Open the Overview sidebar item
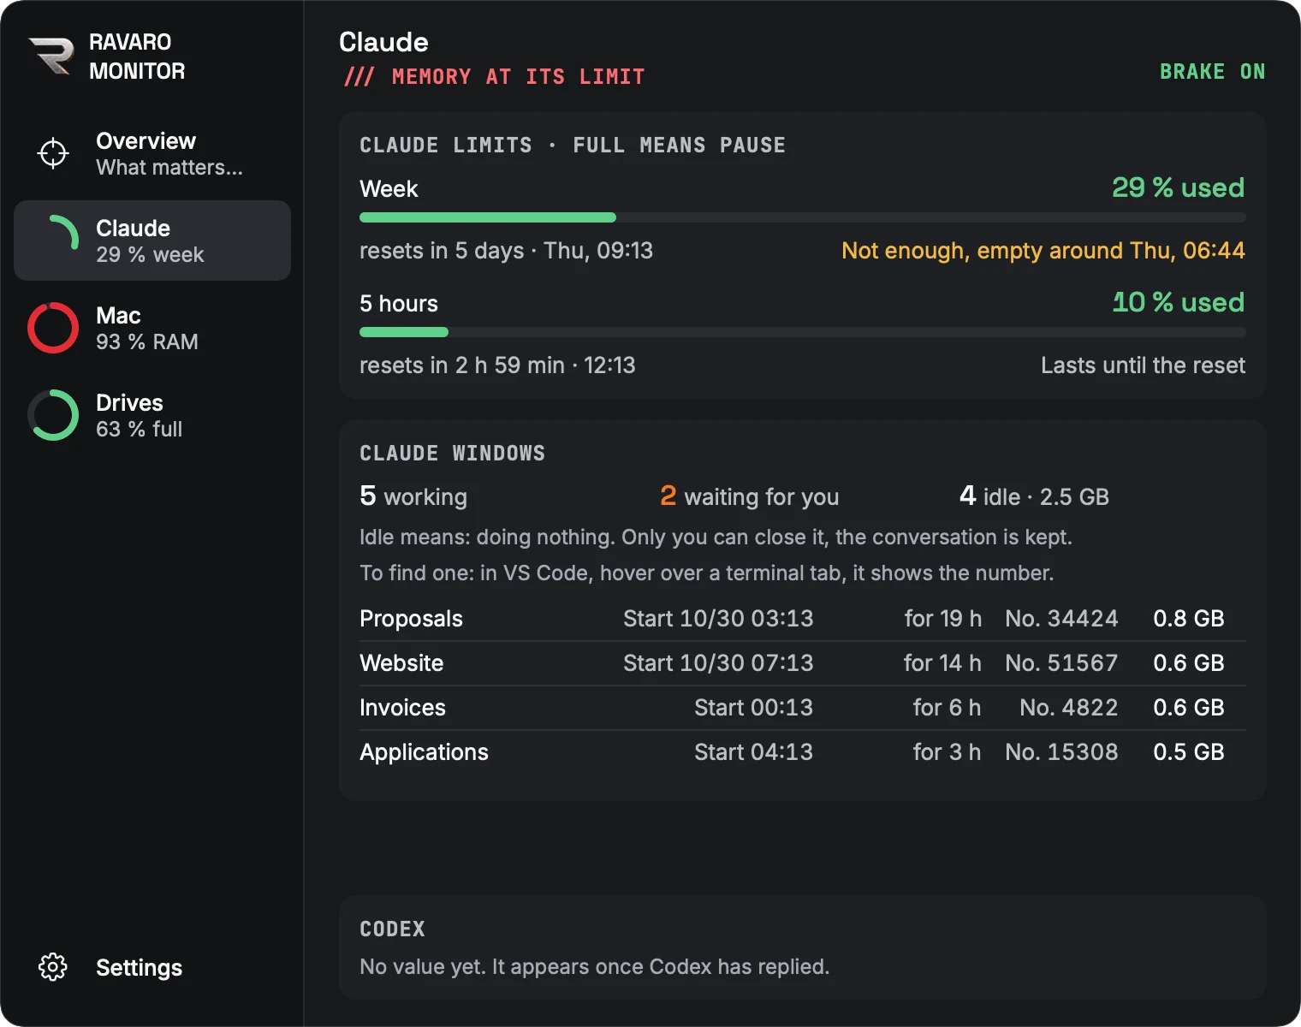Viewport: 1301px width, 1027px height. pyautogui.click(x=152, y=153)
